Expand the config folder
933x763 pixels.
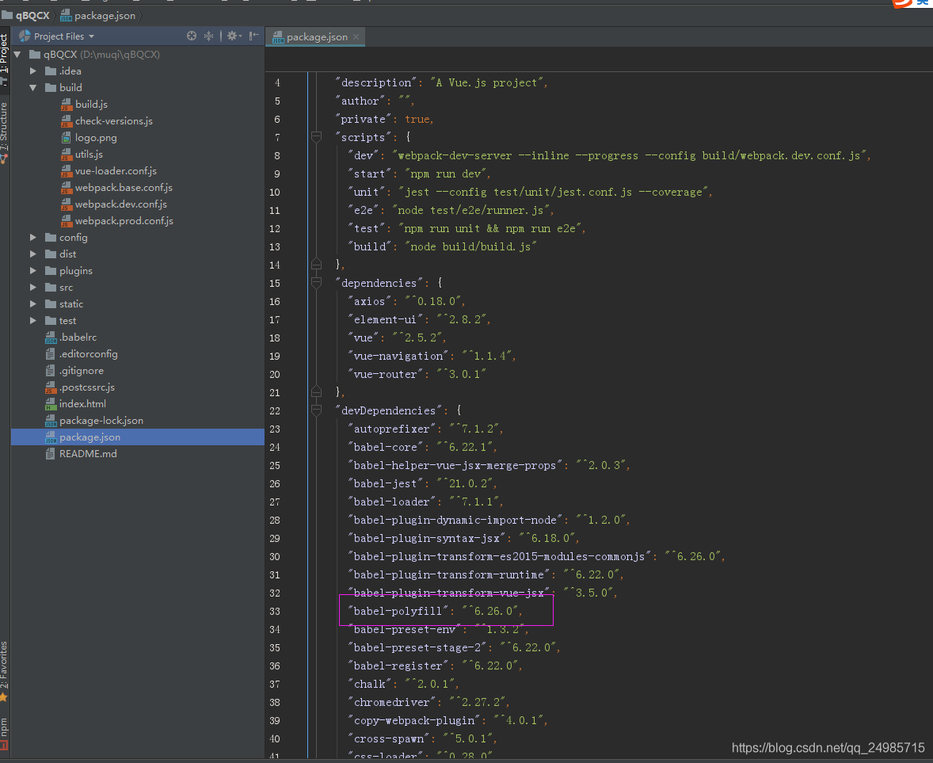(x=33, y=238)
